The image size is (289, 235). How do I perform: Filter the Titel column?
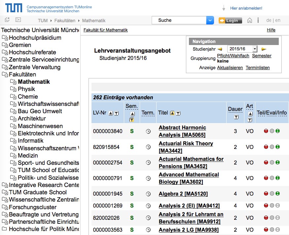(178, 113)
